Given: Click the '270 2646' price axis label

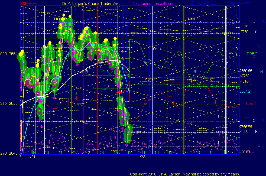Looking at the screenshot, I should 9,153.
